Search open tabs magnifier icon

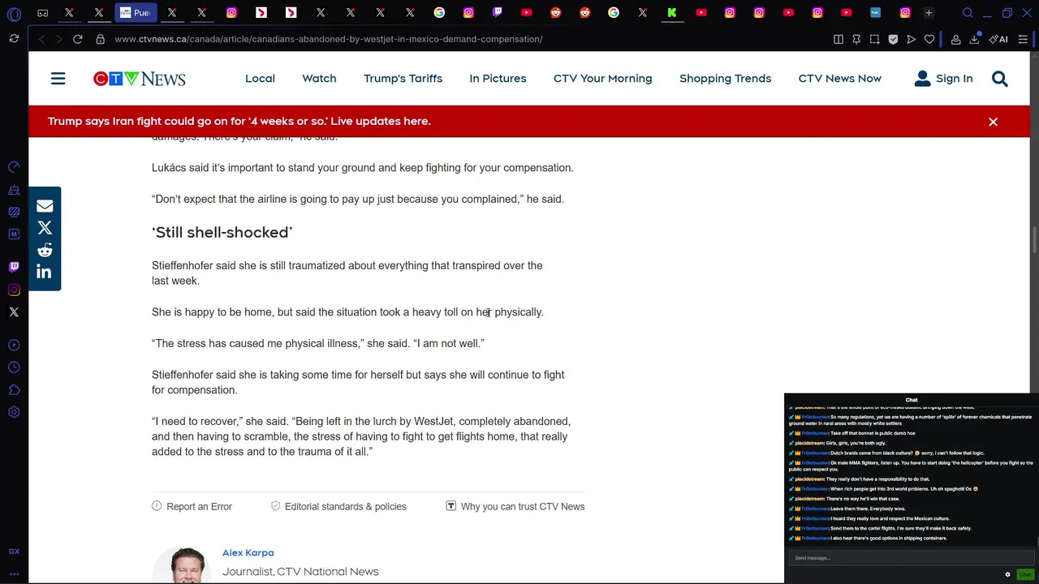click(x=968, y=13)
